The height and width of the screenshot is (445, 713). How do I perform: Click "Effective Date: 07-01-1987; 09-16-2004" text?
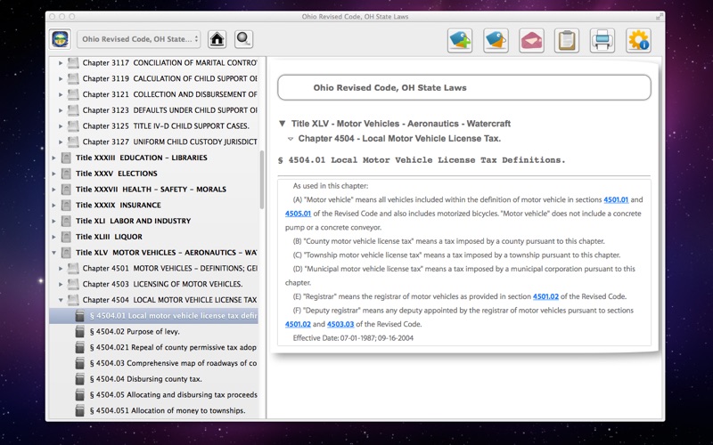click(x=353, y=338)
